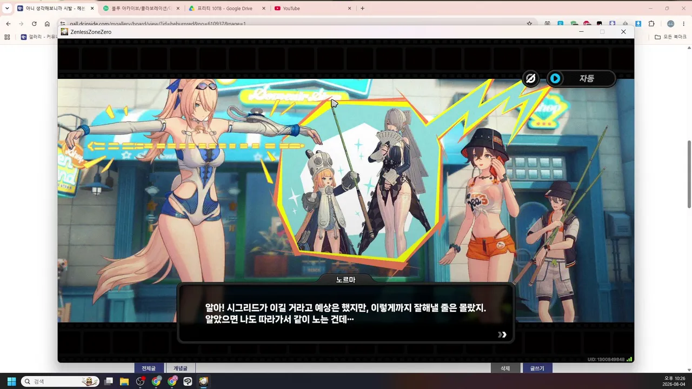Open a new browser tab

click(x=362, y=8)
